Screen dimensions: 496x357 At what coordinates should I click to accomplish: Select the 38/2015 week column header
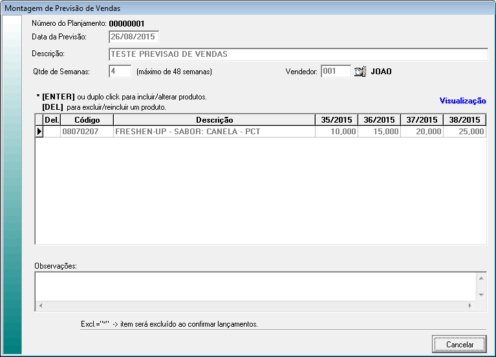(464, 120)
